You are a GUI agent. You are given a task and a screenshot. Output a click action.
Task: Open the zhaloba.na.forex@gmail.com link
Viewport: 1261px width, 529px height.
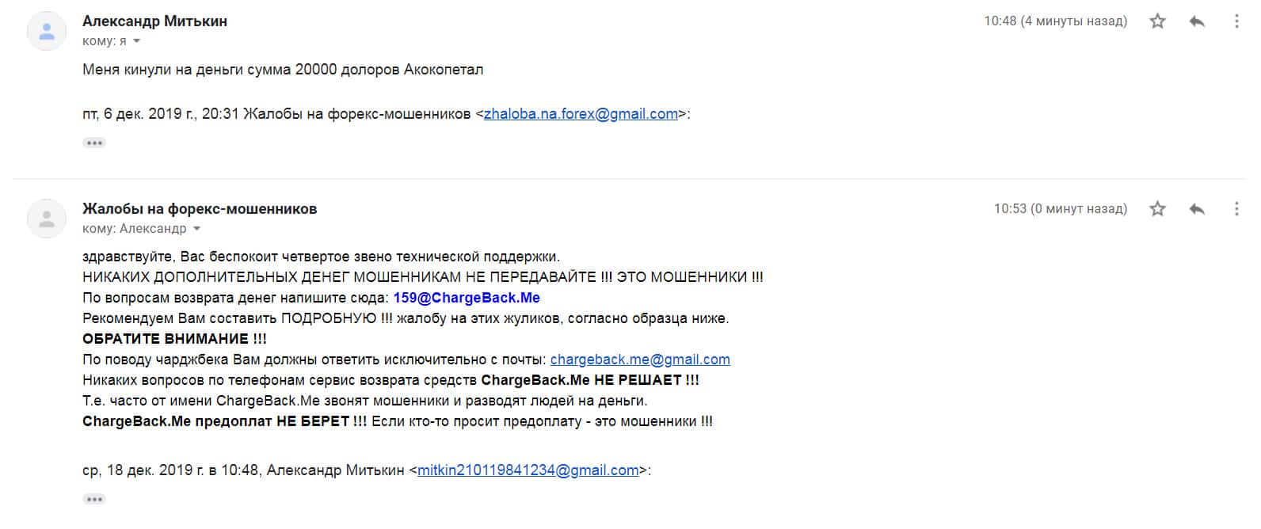[581, 114]
